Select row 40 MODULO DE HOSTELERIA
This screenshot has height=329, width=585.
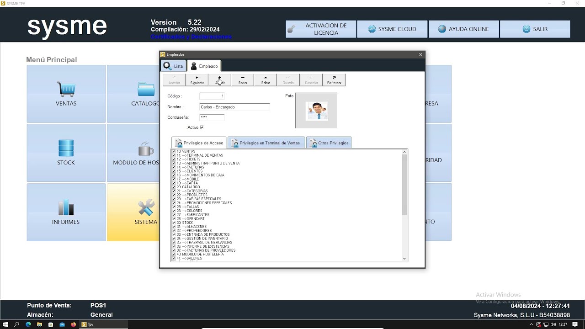tap(200, 254)
